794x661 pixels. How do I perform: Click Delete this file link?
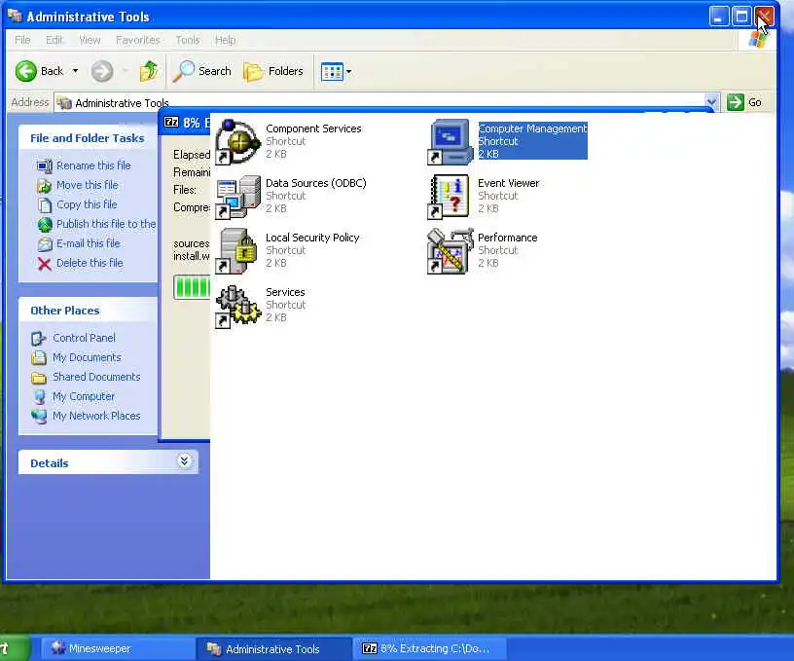(90, 263)
